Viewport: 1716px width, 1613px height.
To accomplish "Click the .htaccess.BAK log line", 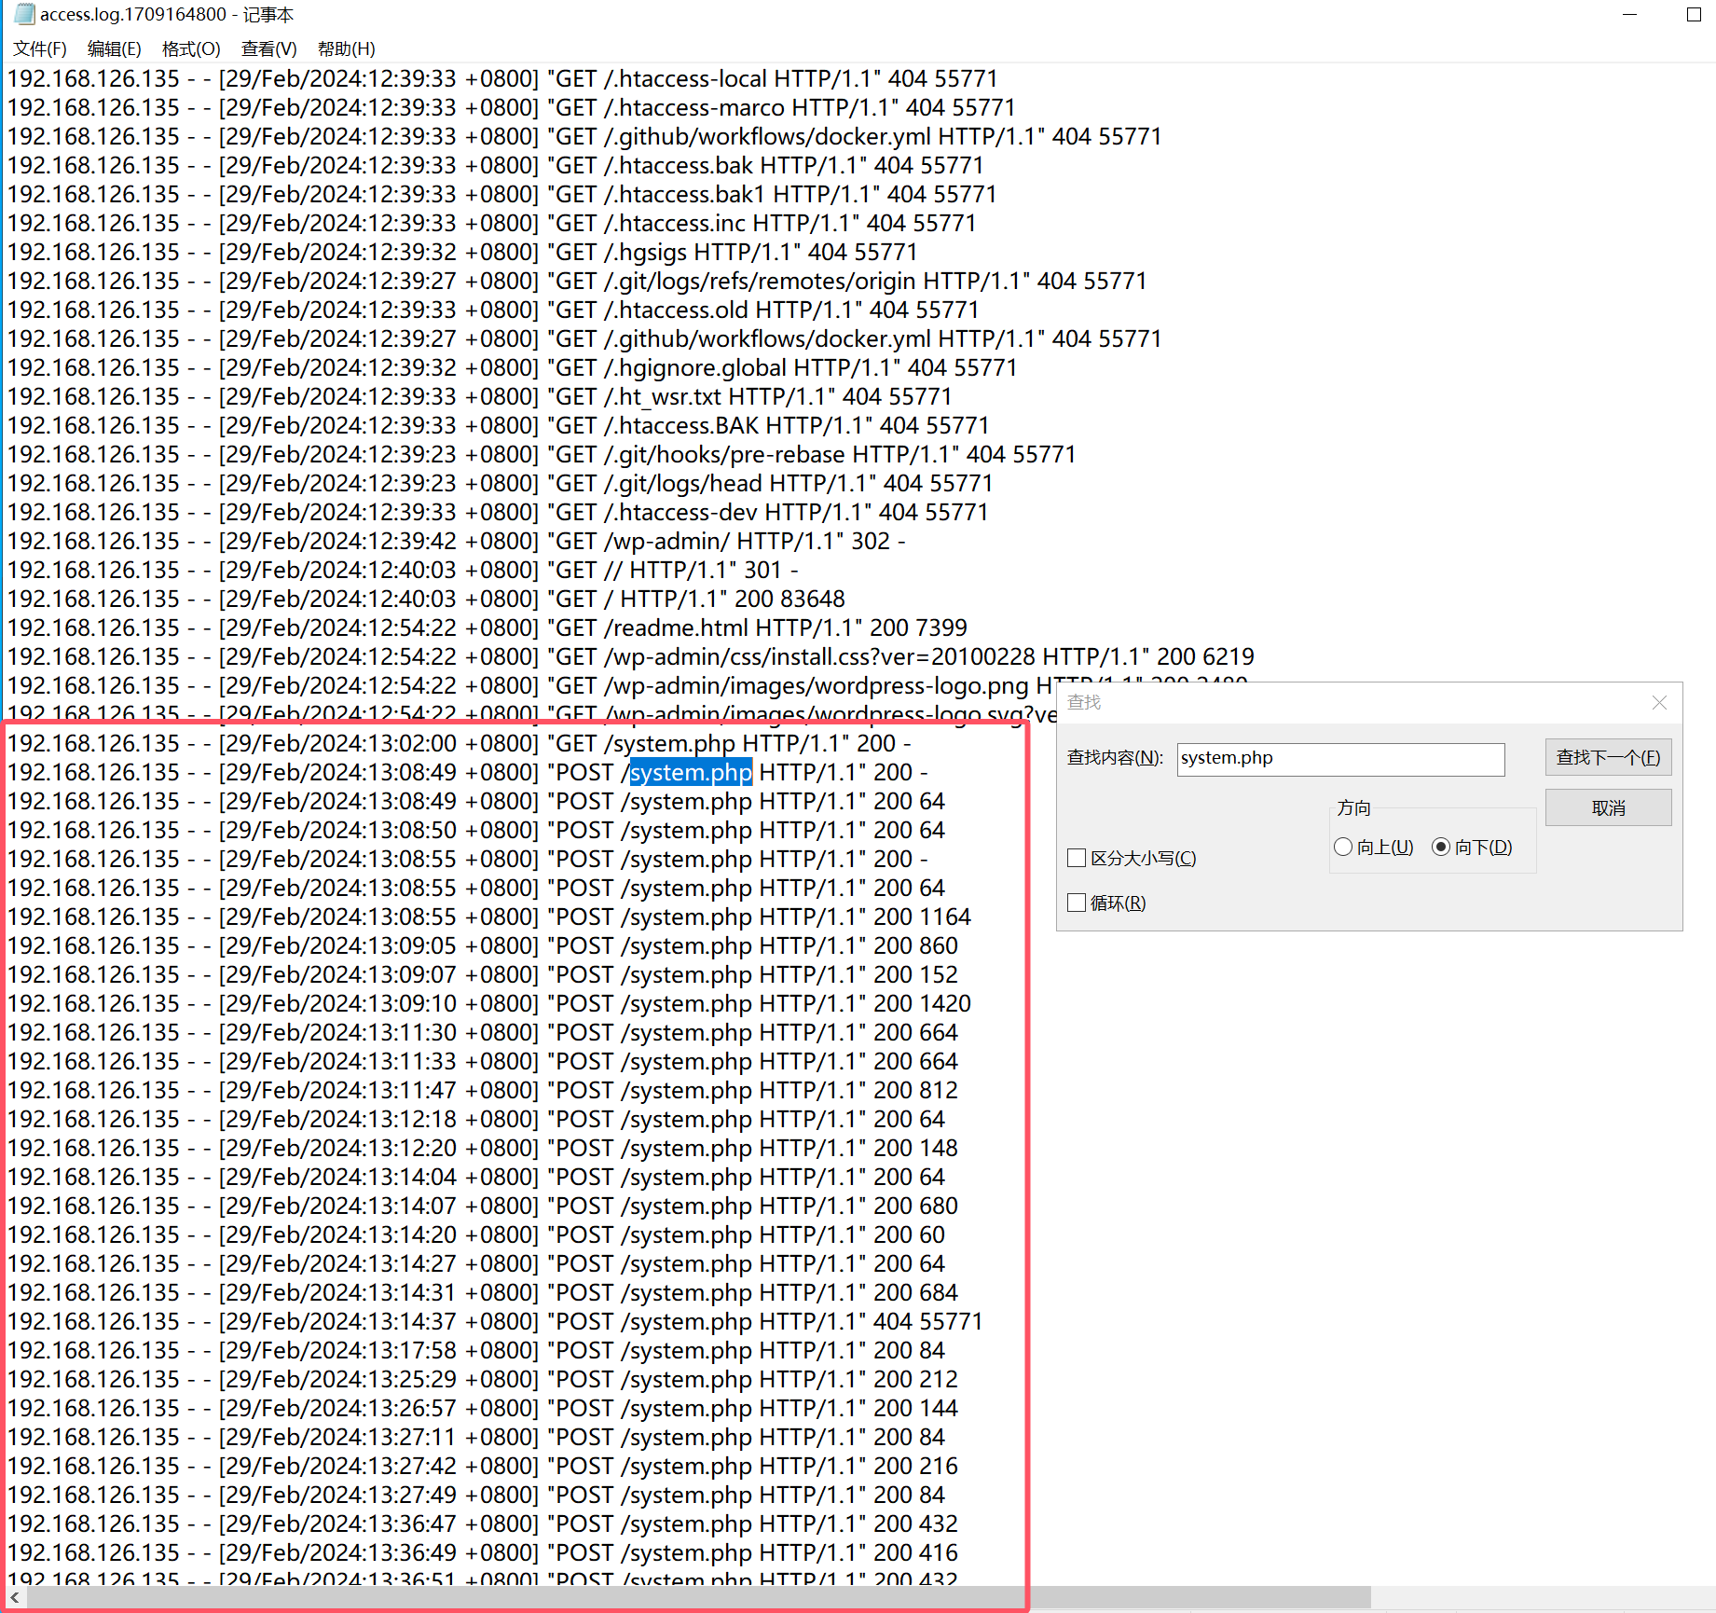I will [x=499, y=426].
